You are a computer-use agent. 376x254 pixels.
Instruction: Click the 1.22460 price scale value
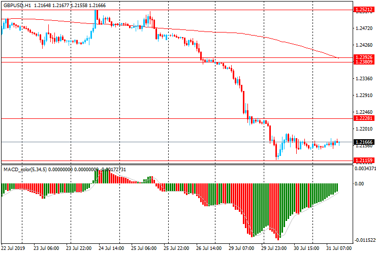click(364, 112)
